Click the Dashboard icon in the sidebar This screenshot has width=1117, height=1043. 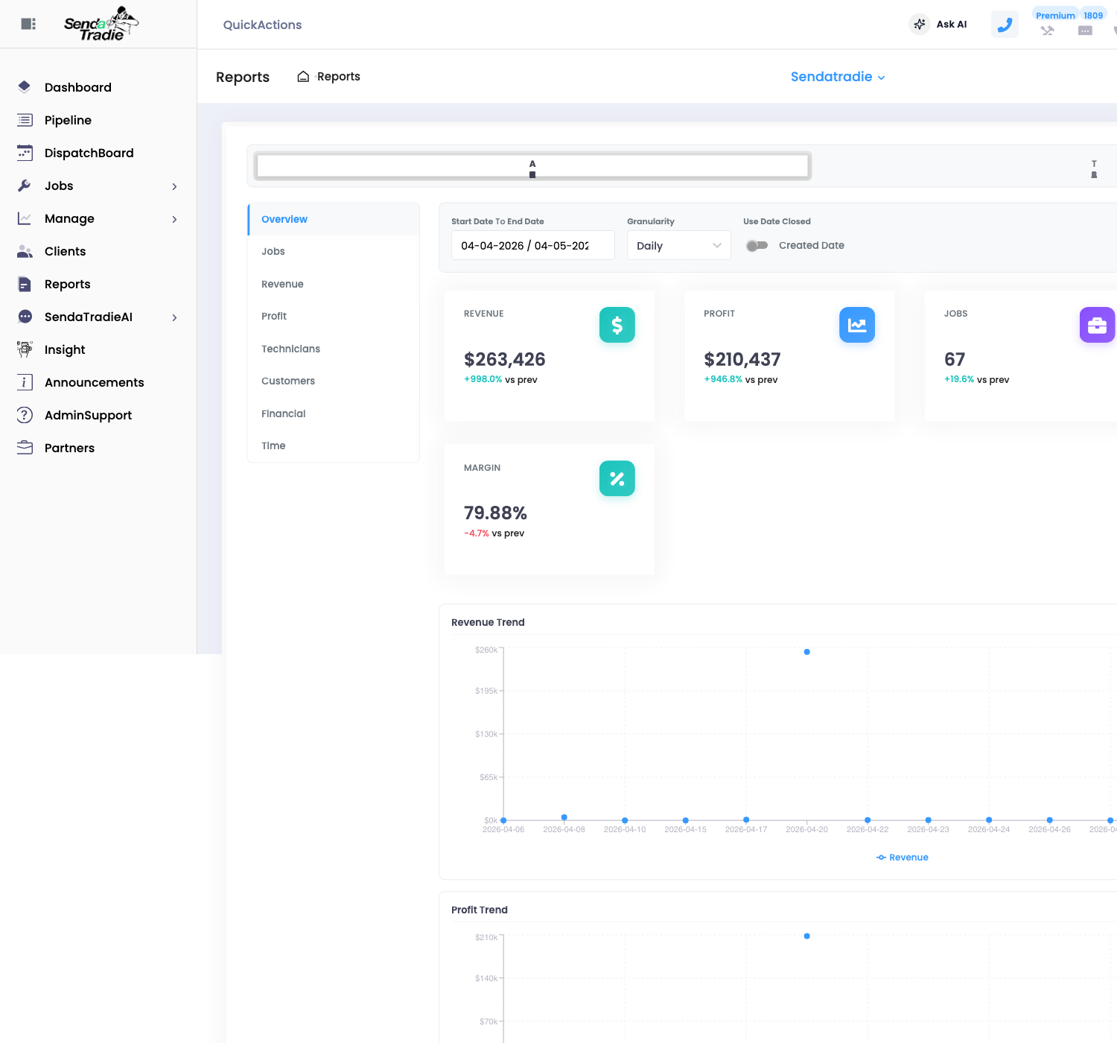click(x=25, y=87)
